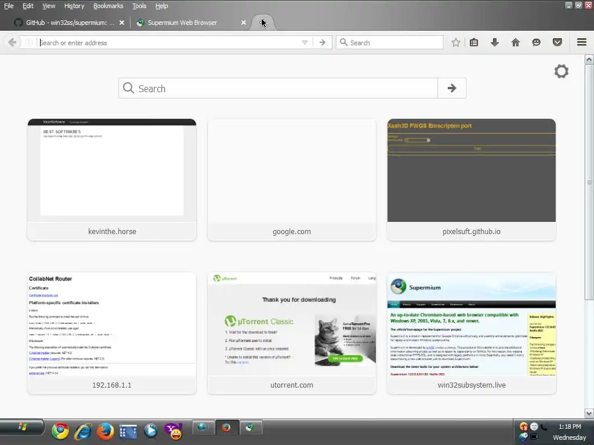Open the Pocket icon

pyautogui.click(x=557, y=42)
